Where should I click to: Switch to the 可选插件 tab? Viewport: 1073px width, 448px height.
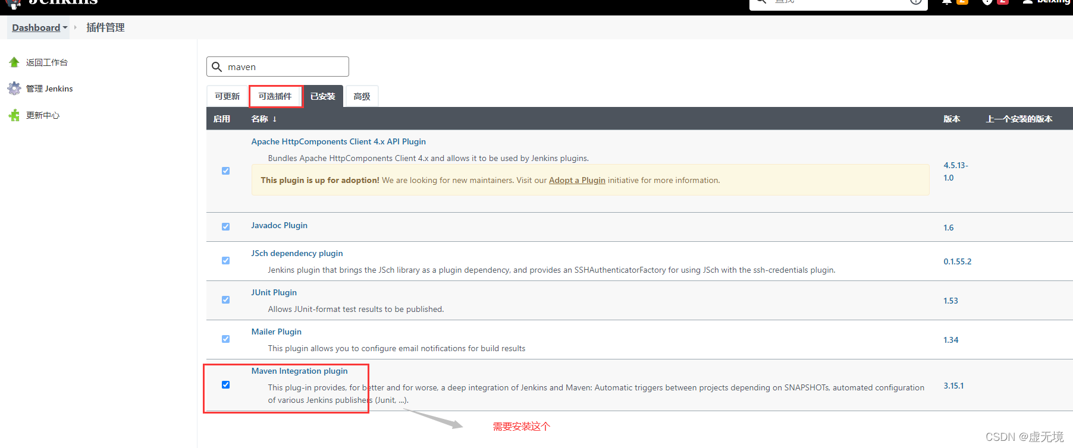coord(275,96)
